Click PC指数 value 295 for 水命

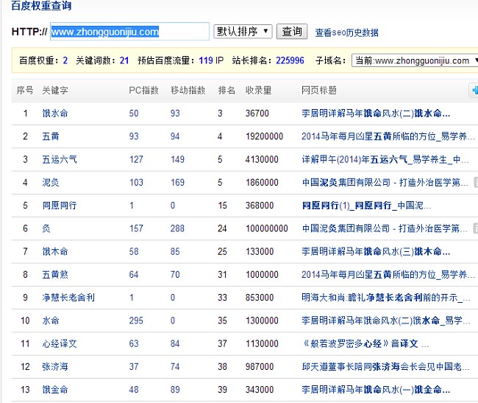tap(136, 320)
